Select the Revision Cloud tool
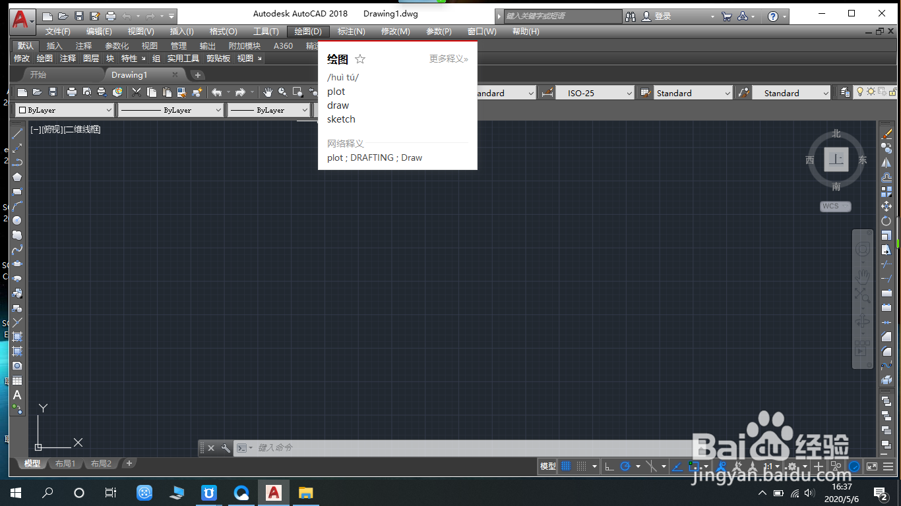The width and height of the screenshot is (901, 506). (17, 235)
